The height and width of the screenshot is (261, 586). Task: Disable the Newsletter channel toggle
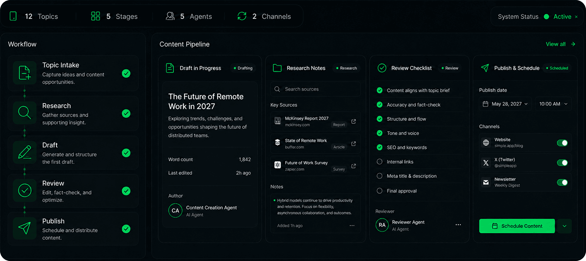click(562, 182)
